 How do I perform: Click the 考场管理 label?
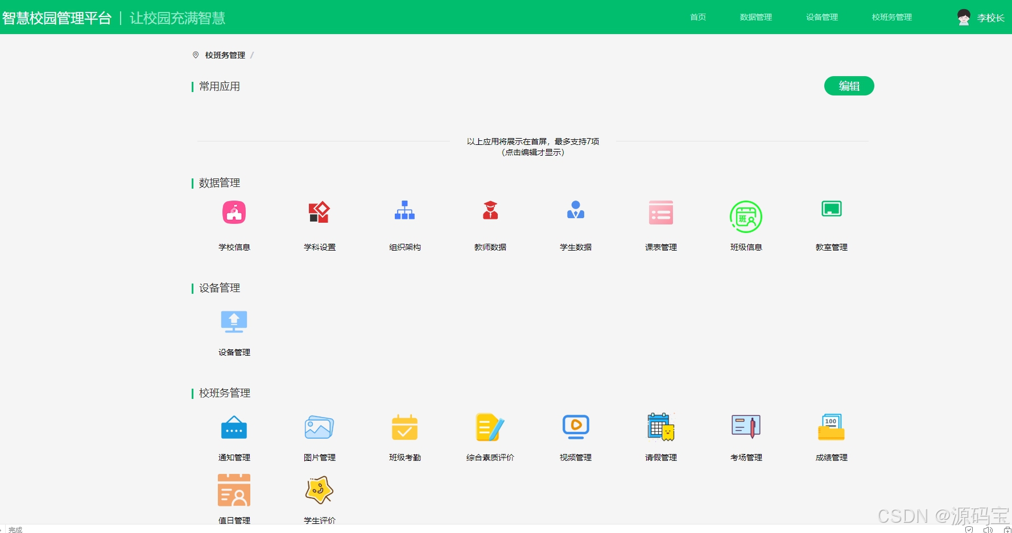[746, 457]
